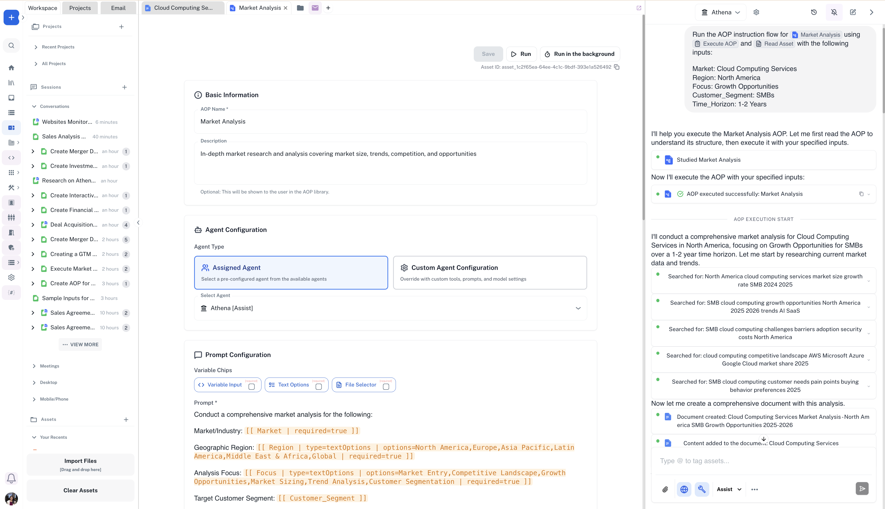
Task: Switch to the Projects tab
Action: pyautogui.click(x=80, y=8)
